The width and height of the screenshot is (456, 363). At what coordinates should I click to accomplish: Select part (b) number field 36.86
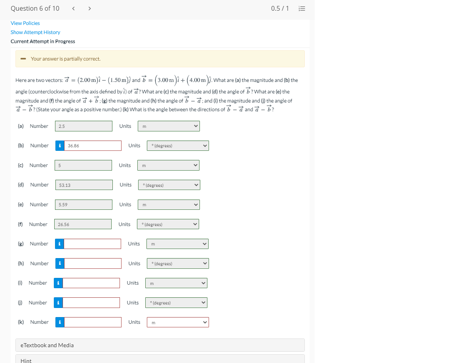(x=93, y=146)
